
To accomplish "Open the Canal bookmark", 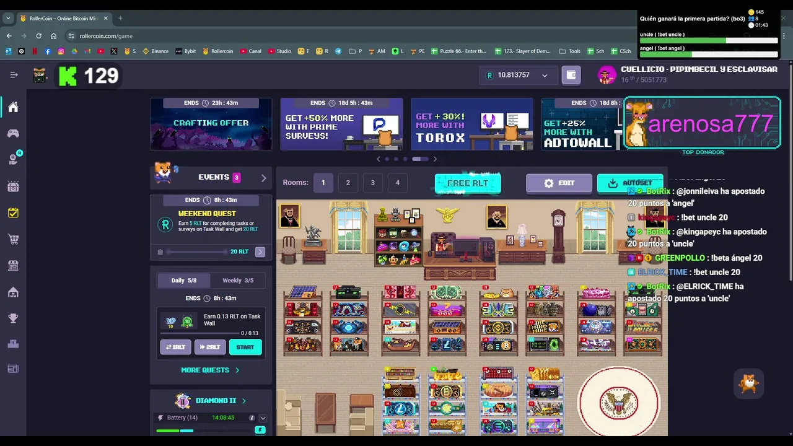I will tap(250, 51).
